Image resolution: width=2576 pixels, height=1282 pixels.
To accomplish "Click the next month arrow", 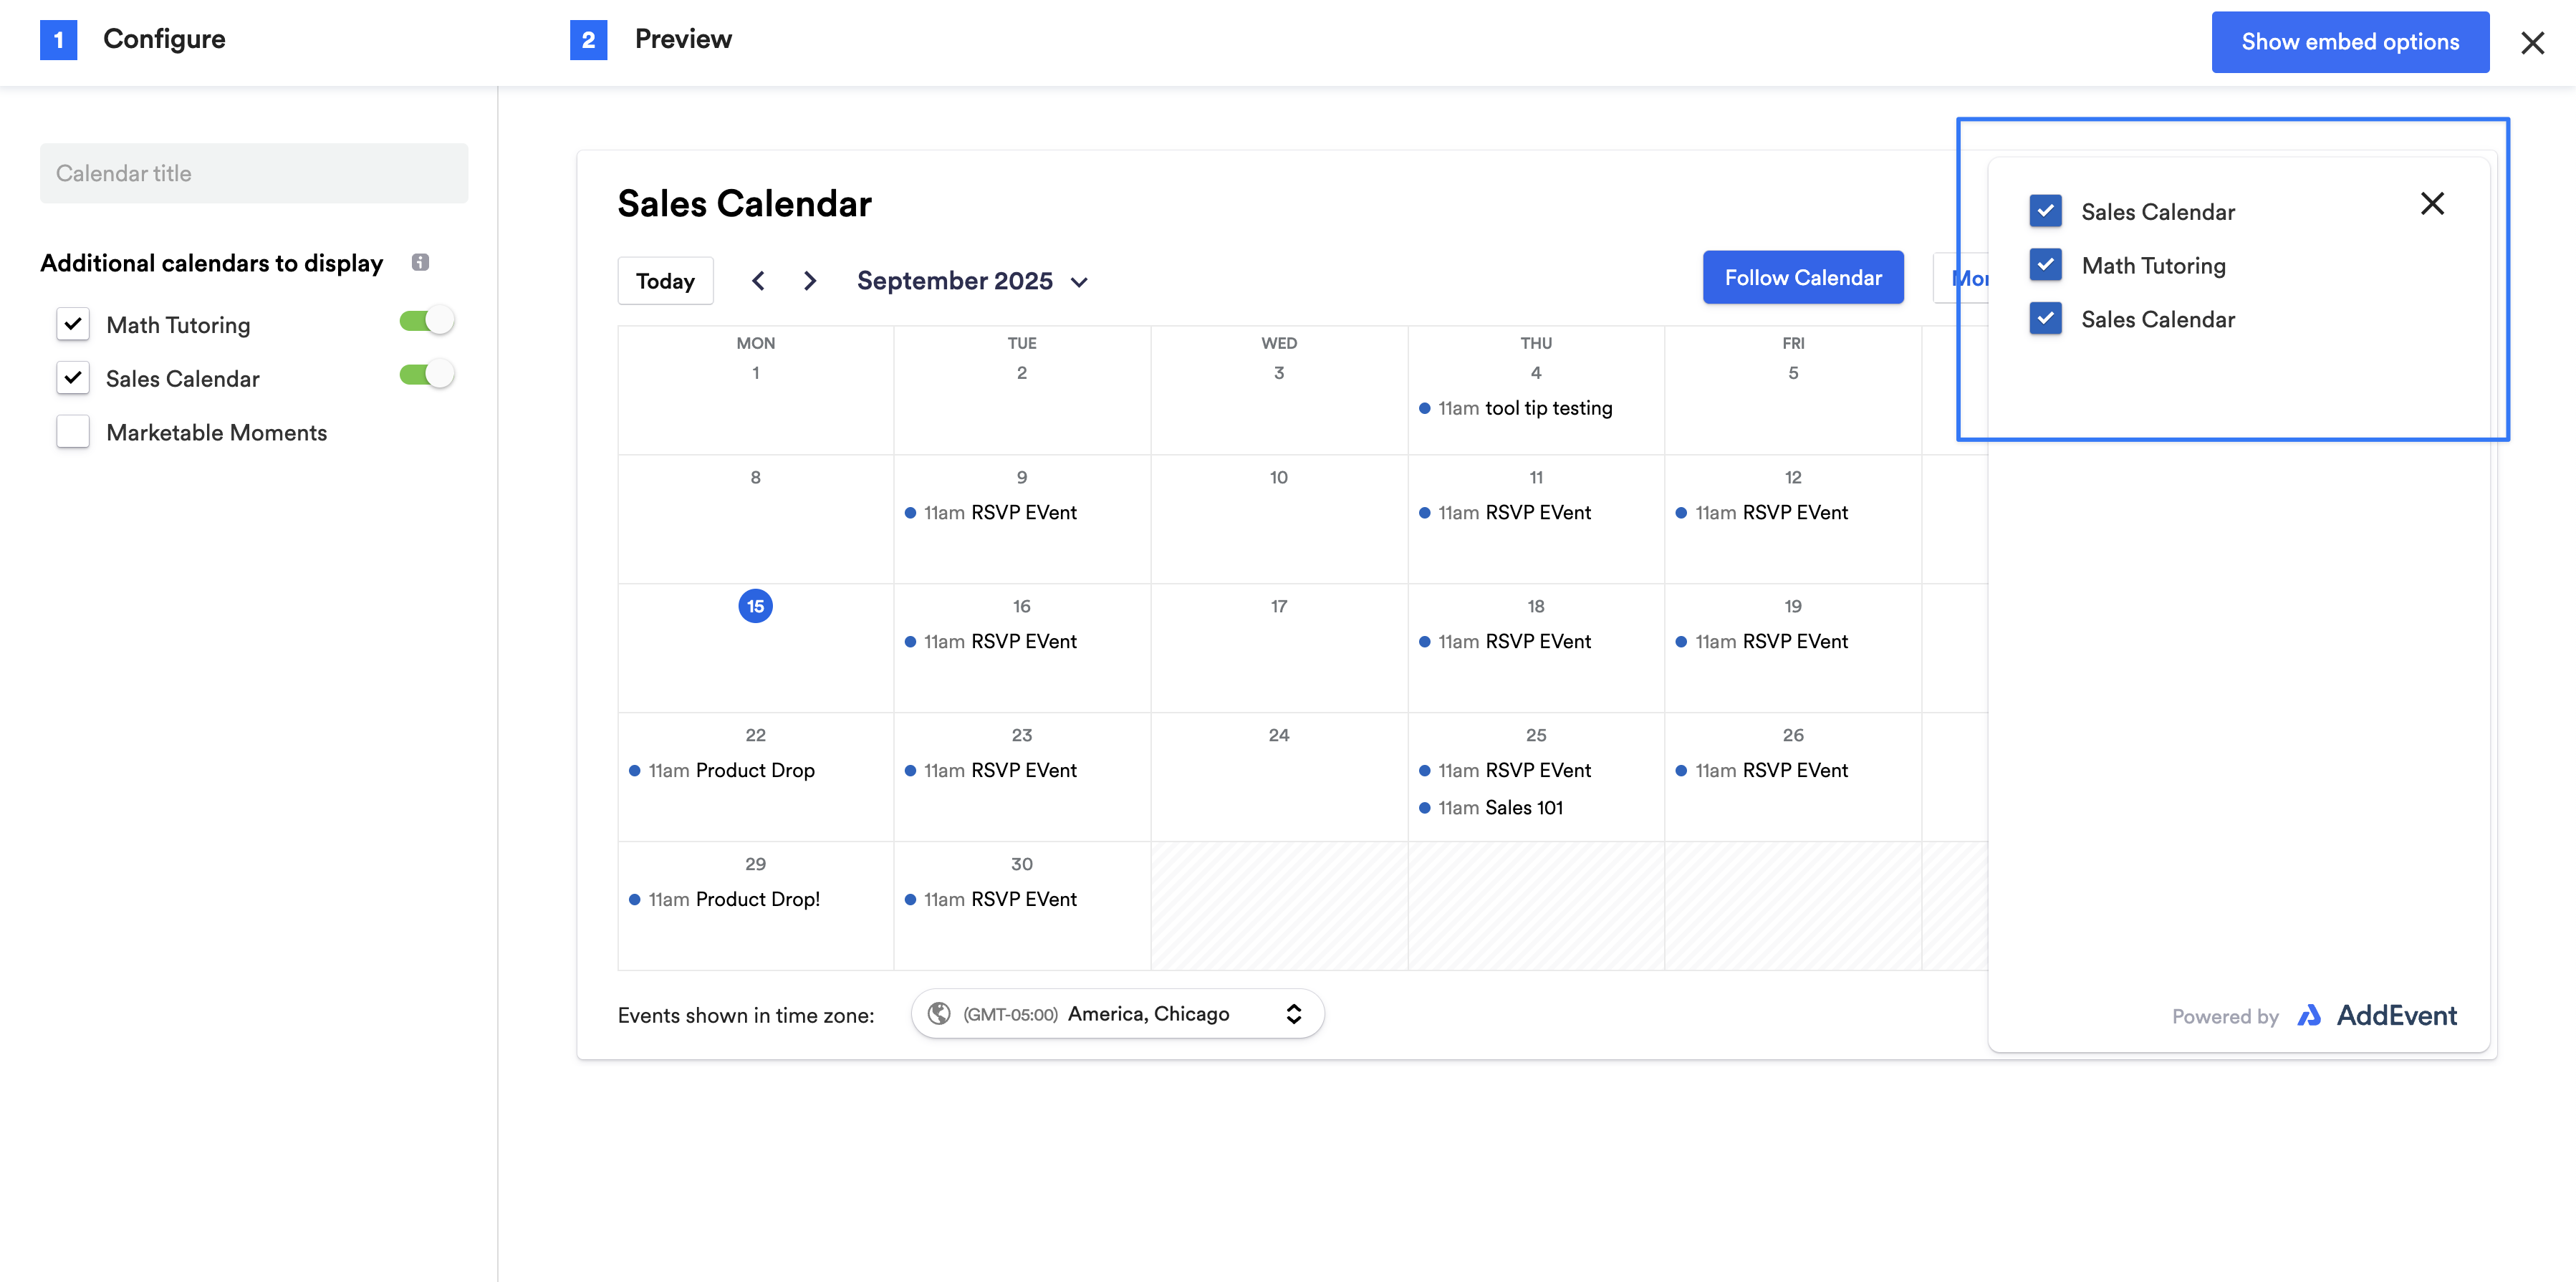I will [810, 281].
